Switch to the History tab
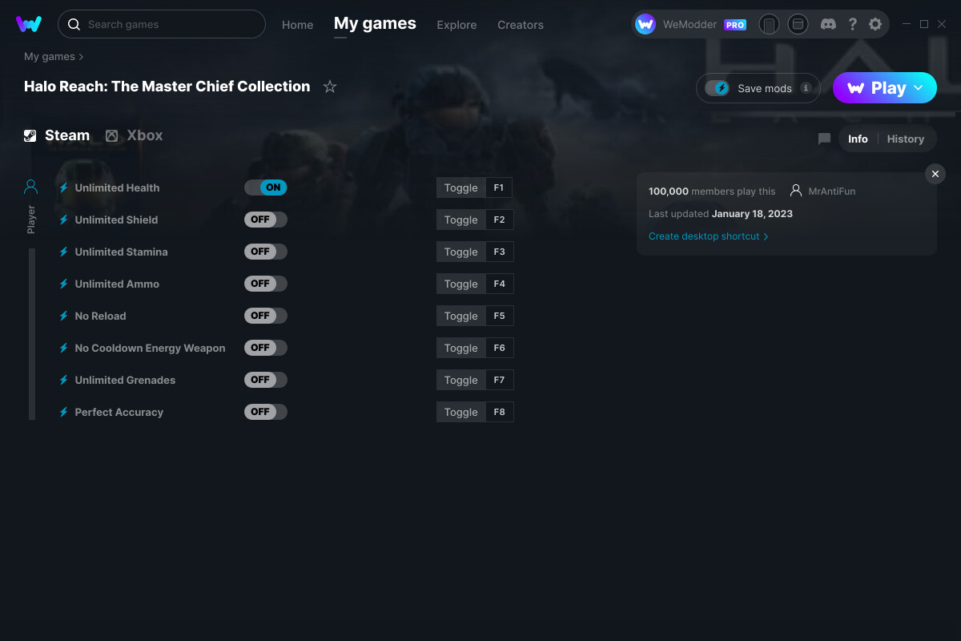The height and width of the screenshot is (641, 961). (x=905, y=139)
